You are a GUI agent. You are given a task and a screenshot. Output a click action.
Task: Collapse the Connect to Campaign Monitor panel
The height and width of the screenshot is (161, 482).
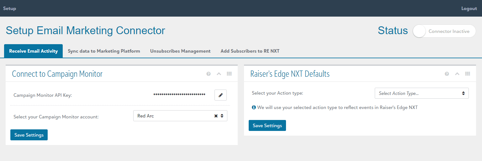219,74
